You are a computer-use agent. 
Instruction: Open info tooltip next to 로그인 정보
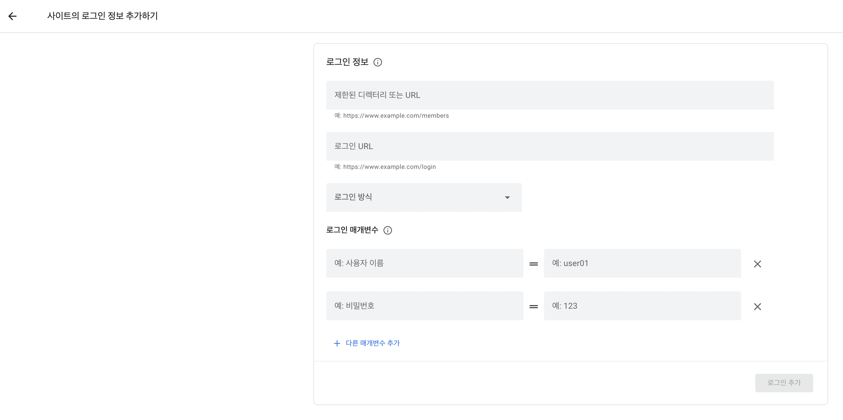(378, 62)
